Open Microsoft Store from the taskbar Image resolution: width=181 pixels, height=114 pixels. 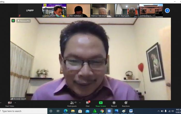[80, 111]
